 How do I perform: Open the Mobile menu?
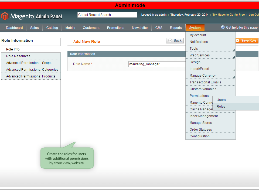pos(70,28)
